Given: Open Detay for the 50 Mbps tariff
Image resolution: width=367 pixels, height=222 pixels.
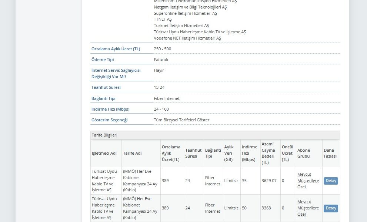Looking at the screenshot, I should tap(331, 208).
